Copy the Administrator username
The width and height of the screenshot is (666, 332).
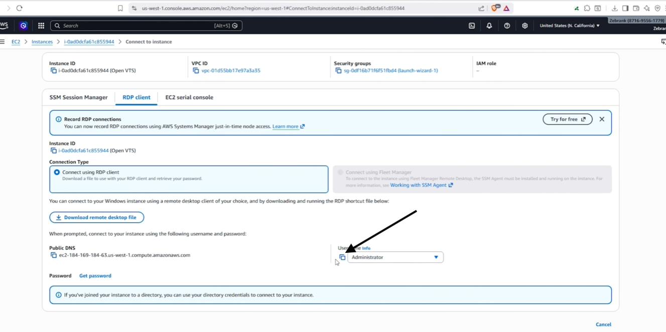342,257
